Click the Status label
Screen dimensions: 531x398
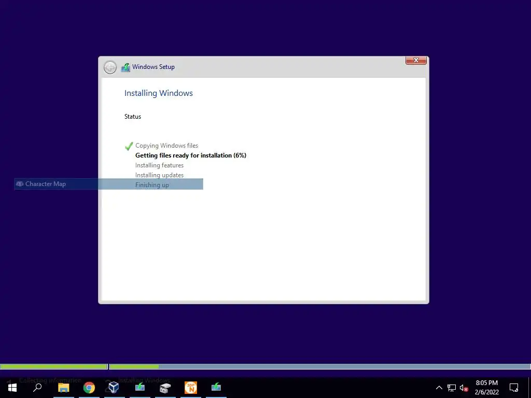(x=133, y=117)
